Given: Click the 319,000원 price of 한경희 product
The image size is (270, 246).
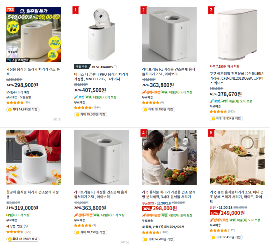Looking at the screenshot, I should 26,208.
